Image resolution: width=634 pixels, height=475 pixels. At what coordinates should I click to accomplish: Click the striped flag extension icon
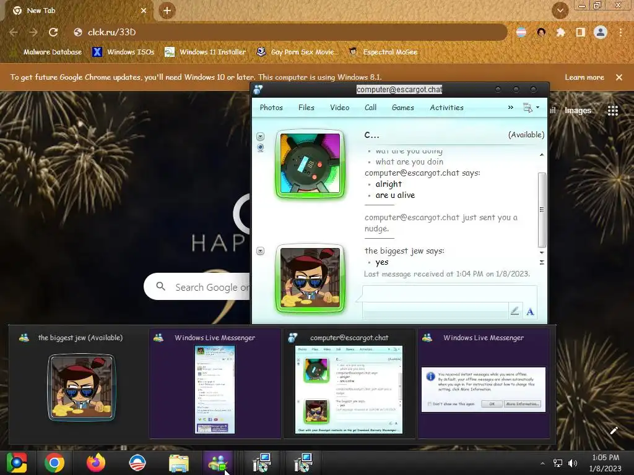[x=521, y=32]
